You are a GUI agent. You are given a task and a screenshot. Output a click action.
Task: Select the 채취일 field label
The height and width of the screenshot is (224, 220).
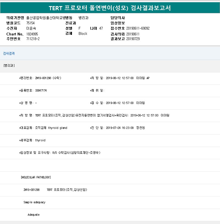(x=97, y=90)
